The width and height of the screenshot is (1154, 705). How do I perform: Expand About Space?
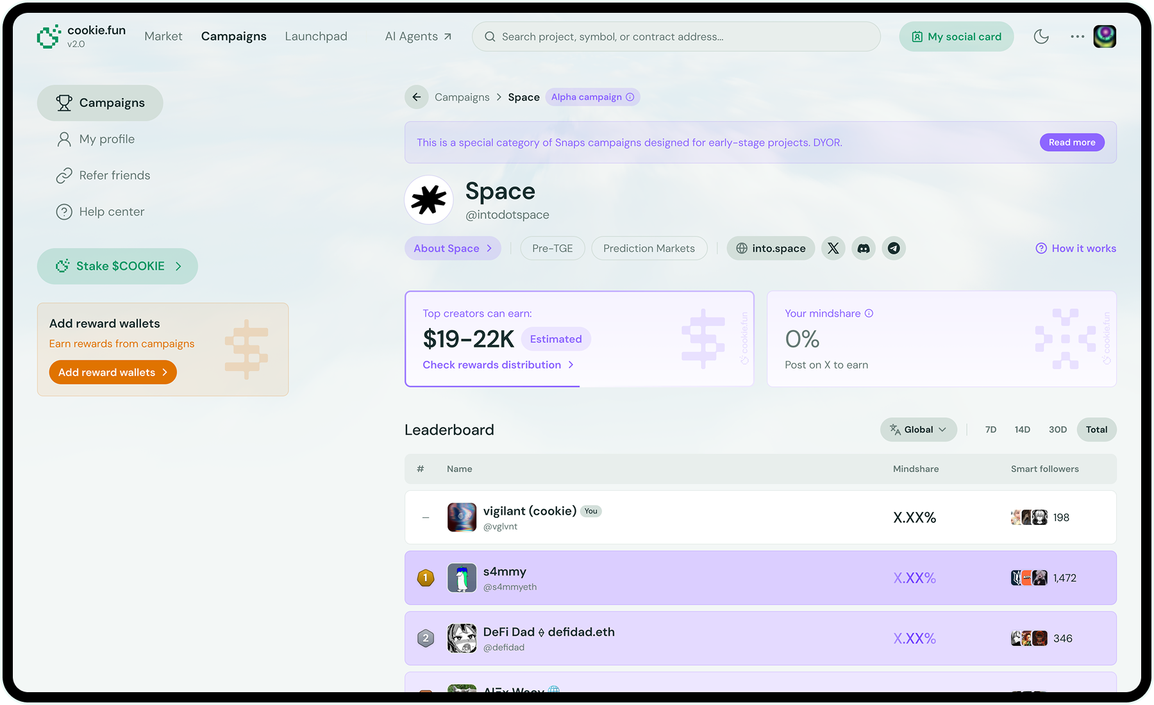453,249
